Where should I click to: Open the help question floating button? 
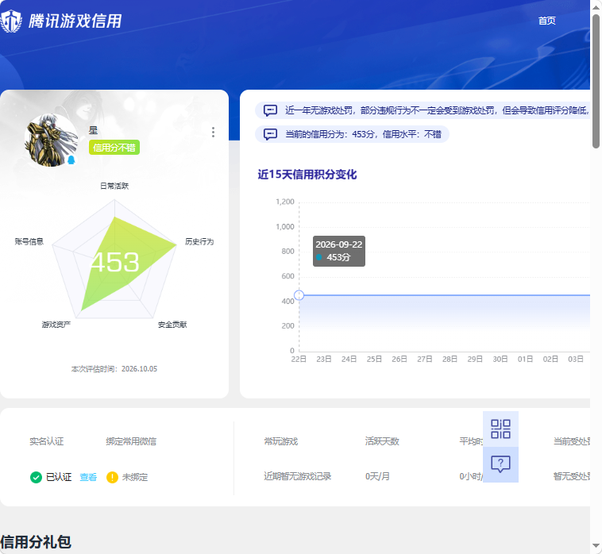[500, 464]
